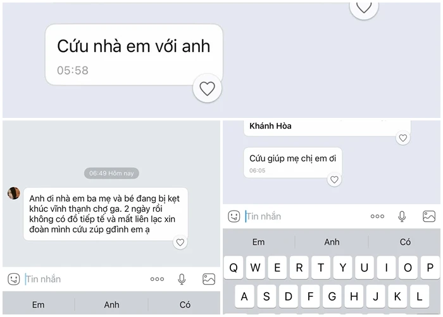
Task: Tap microphone icon in right chat bar
Action: point(402,216)
